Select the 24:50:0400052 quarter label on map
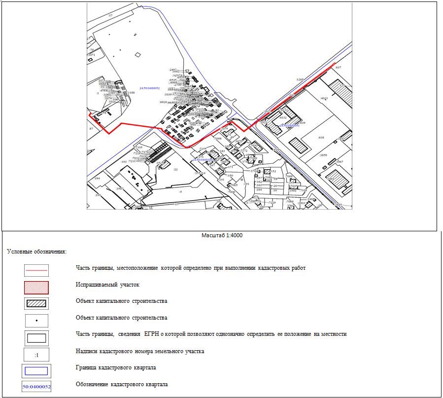This screenshot has height=398, width=443. pyautogui.click(x=150, y=88)
